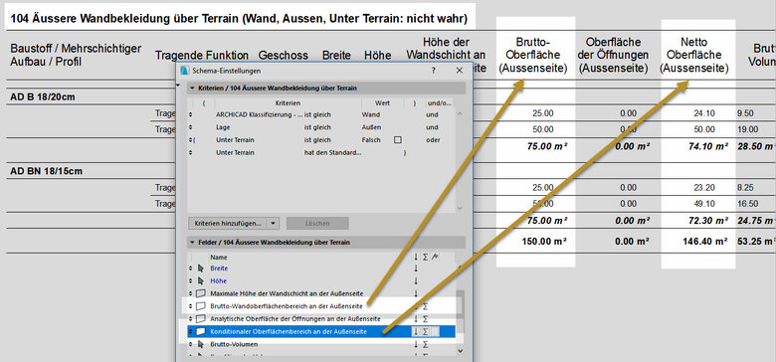Click the Netto Oberfläche (Aussenseite) column header
This screenshot has width=776, height=362.
pyautogui.click(x=694, y=56)
